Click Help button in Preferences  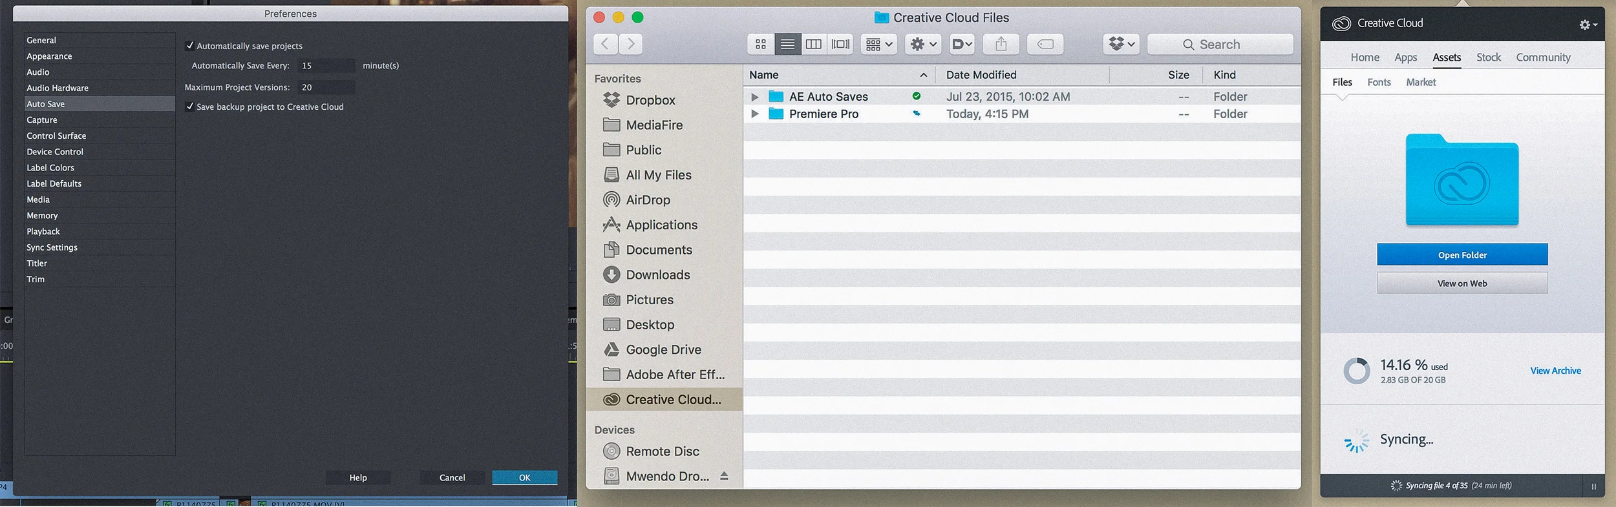tap(358, 478)
